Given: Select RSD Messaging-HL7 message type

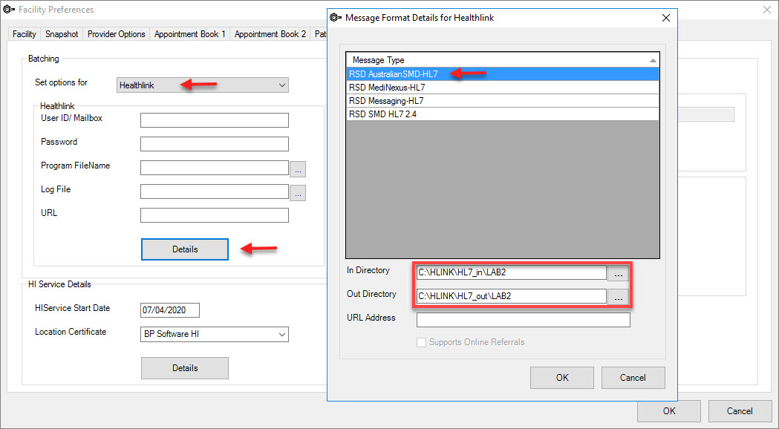Looking at the screenshot, I should click(x=503, y=101).
